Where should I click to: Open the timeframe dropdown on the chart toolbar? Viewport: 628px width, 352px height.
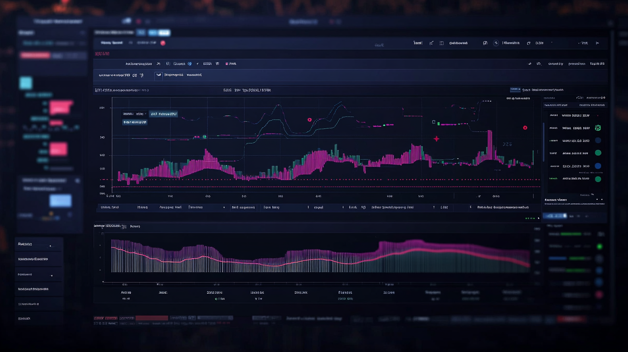click(158, 63)
